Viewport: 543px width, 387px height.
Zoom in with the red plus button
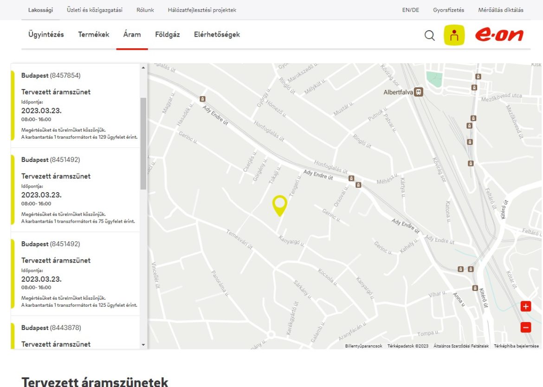[525, 306]
